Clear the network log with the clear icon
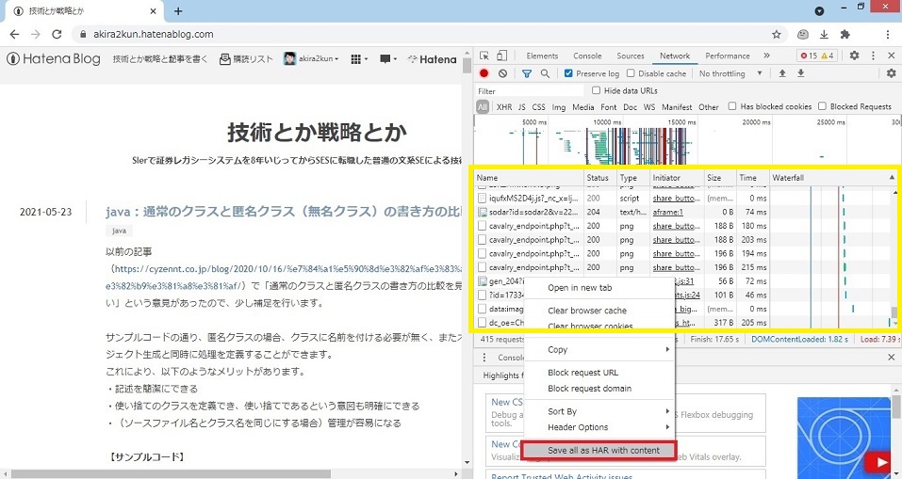902x479 pixels. (502, 73)
